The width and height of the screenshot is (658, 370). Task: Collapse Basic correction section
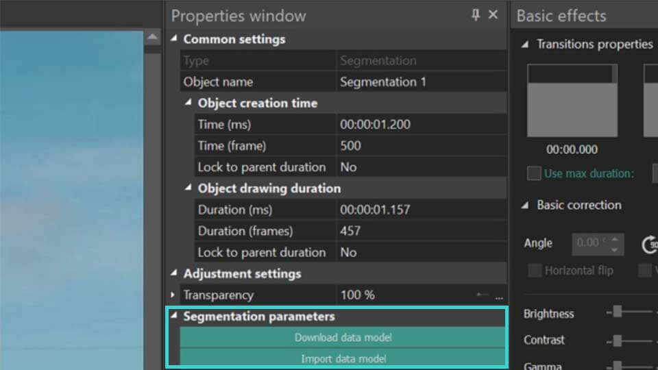pos(525,205)
